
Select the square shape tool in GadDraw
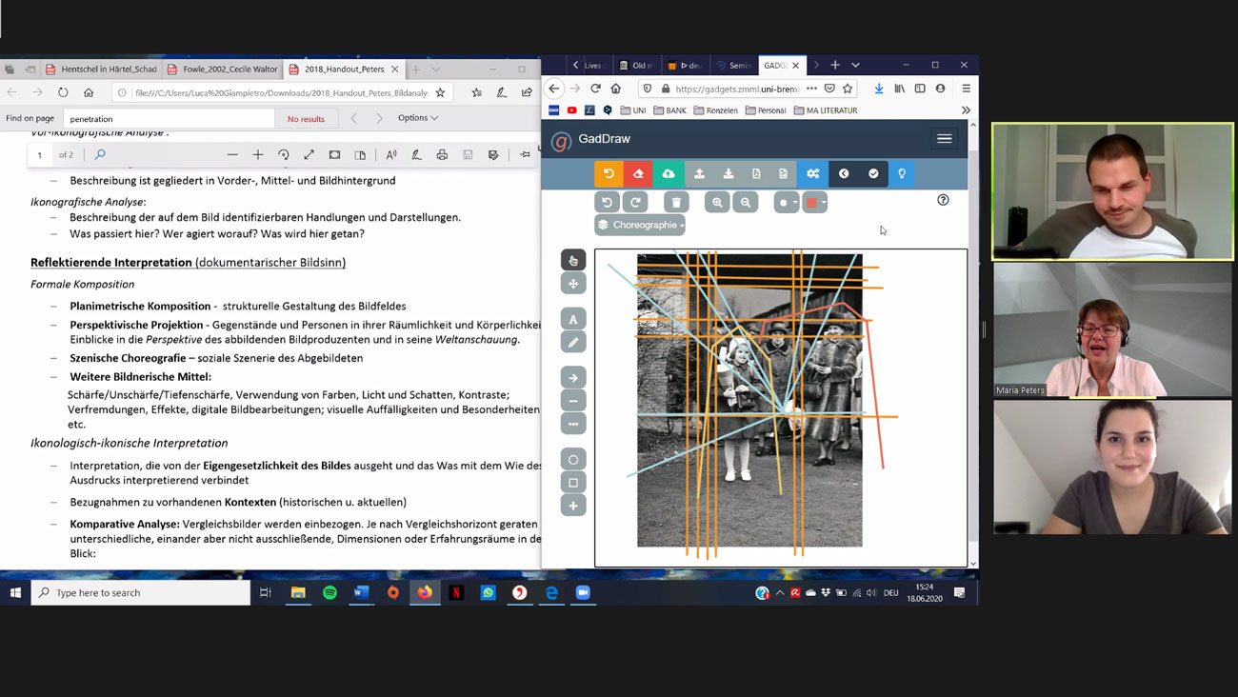[573, 482]
